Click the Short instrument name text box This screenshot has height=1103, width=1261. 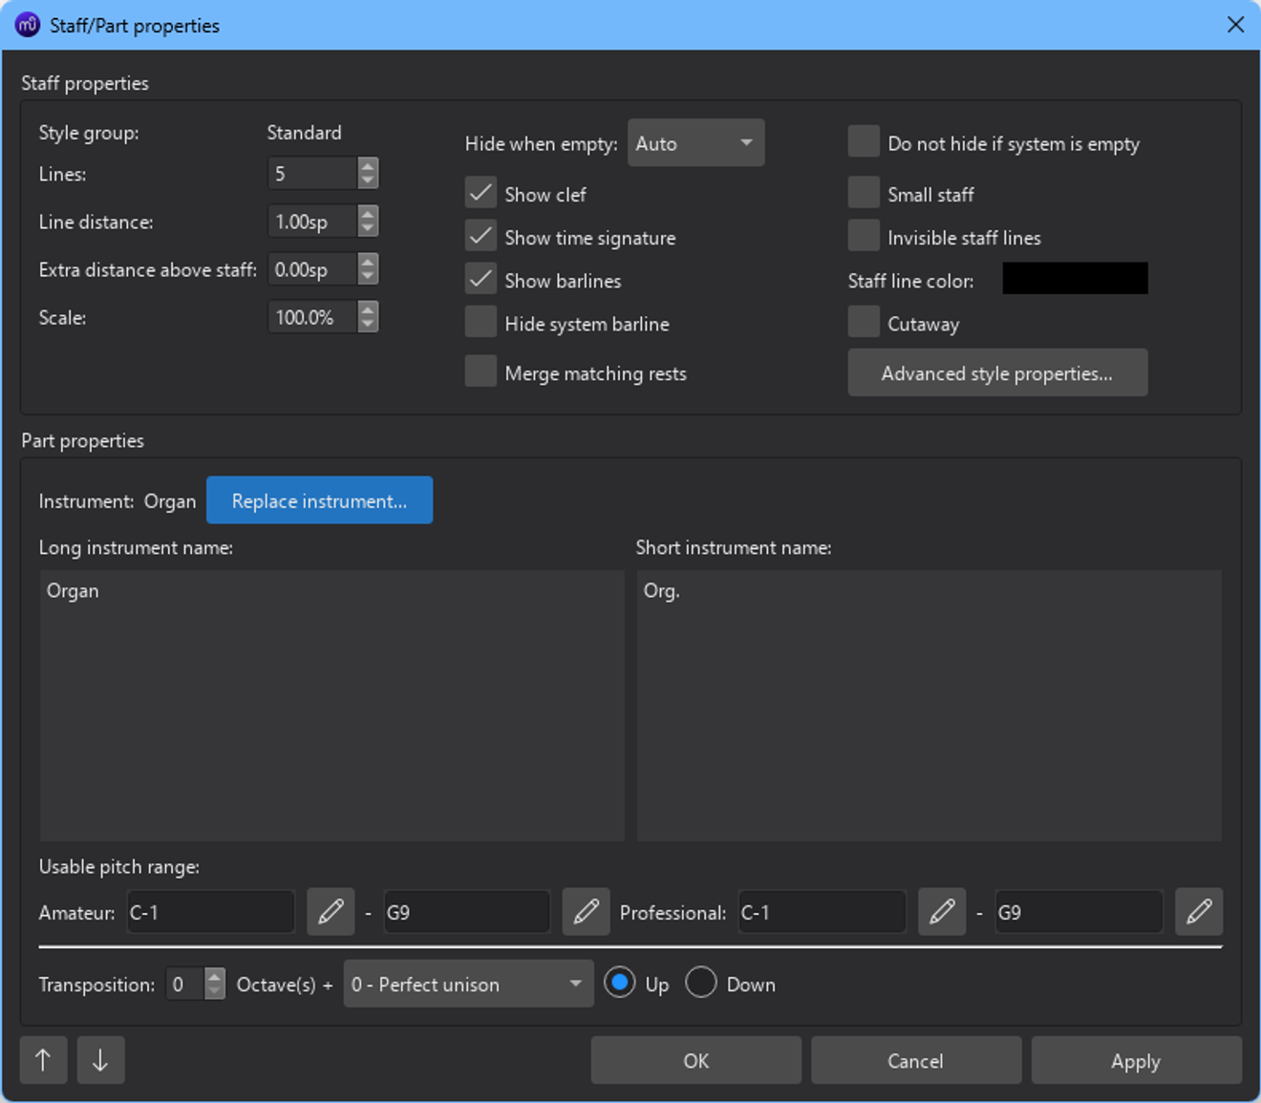[x=929, y=706]
